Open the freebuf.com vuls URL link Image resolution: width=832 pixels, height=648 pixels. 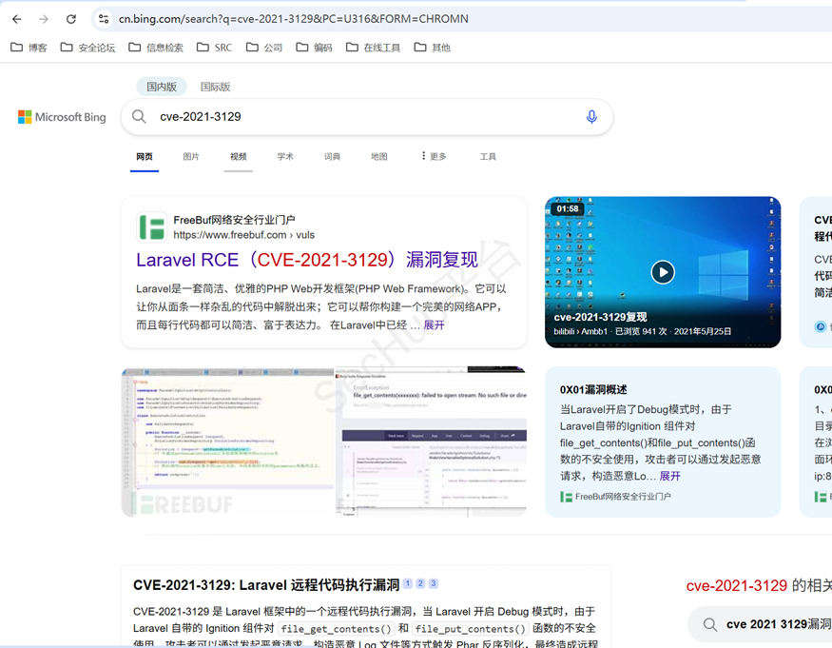click(x=243, y=235)
